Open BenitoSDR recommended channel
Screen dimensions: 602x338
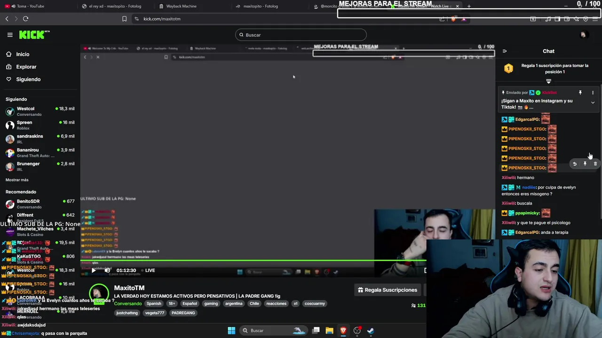click(40, 204)
